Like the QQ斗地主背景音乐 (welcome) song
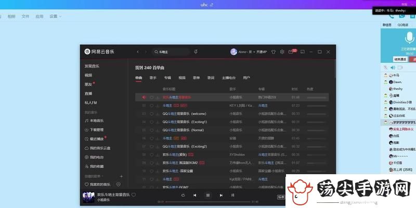The image size is (416, 208). pyautogui.click(x=151, y=114)
